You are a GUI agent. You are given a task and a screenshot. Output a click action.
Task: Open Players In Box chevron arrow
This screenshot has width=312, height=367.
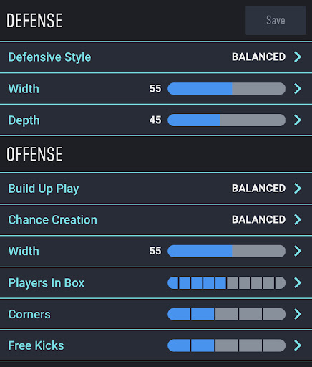pos(298,282)
